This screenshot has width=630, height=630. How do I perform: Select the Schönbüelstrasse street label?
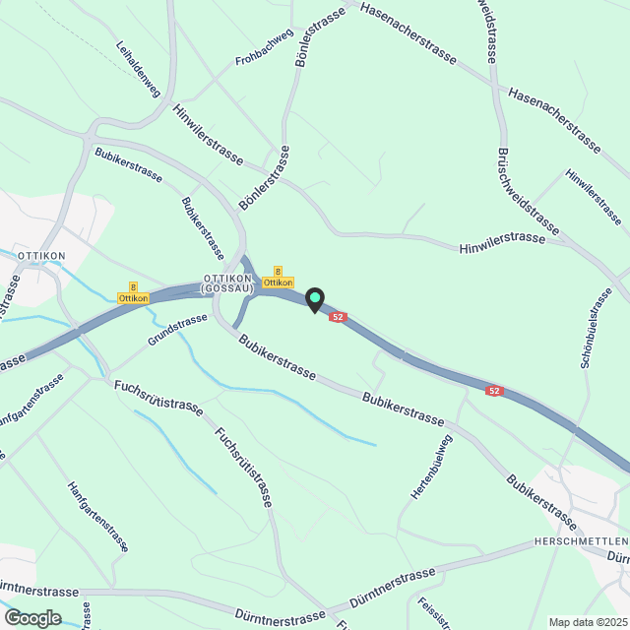(597, 328)
